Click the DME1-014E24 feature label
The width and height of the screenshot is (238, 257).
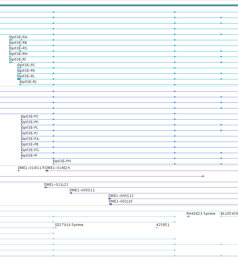(x=57, y=168)
